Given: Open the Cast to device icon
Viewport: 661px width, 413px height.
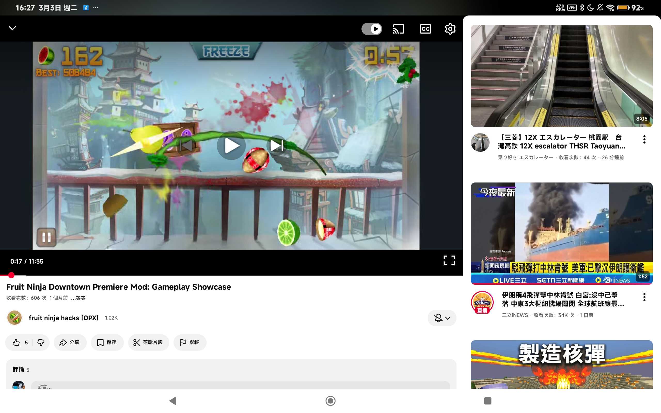Looking at the screenshot, I should pos(398,29).
